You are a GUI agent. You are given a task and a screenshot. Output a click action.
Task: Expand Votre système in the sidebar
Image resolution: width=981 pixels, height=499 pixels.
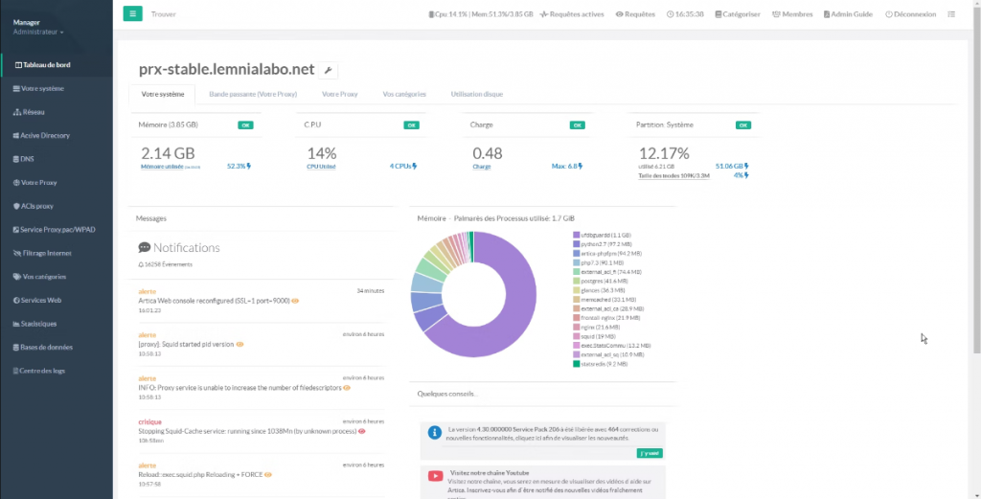click(41, 88)
